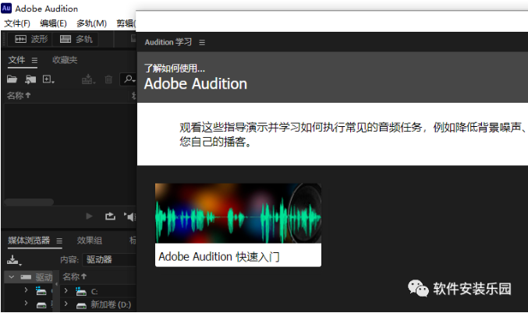
Task: Click the new file icon in Files panel
Action: 48,79
